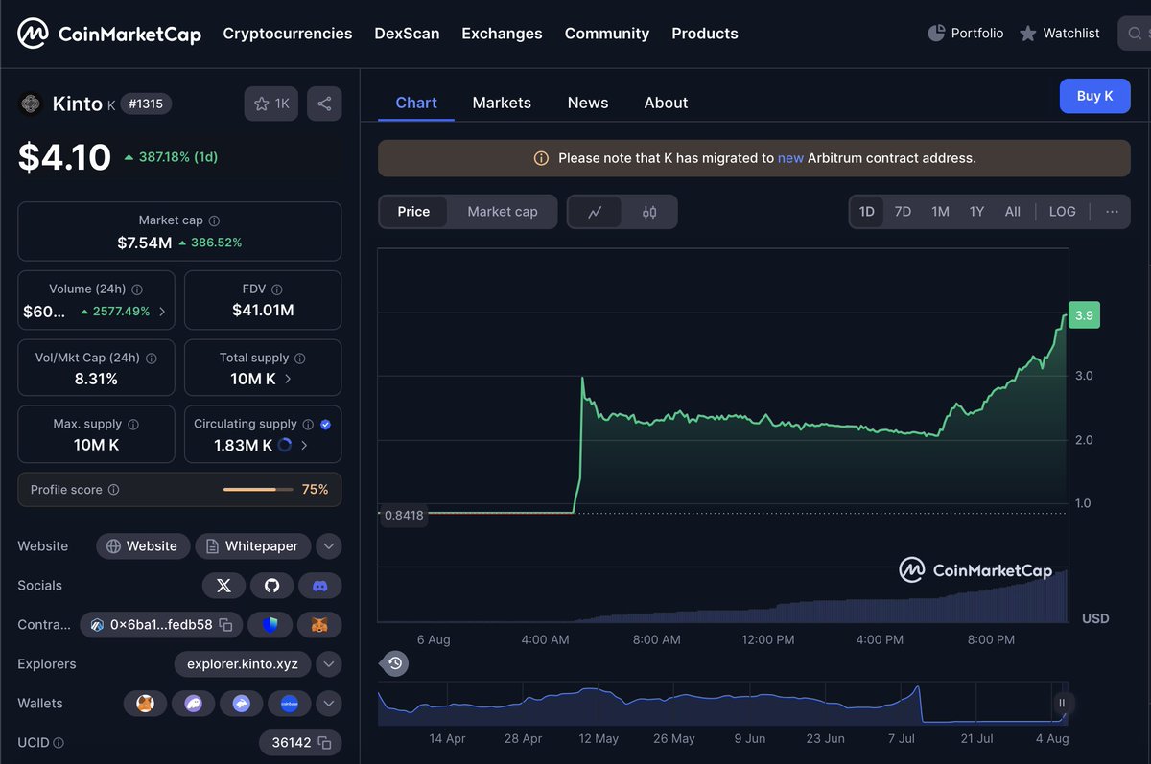Open the chart more options ellipsis menu
Image resolution: width=1151 pixels, height=764 pixels.
click(1112, 212)
